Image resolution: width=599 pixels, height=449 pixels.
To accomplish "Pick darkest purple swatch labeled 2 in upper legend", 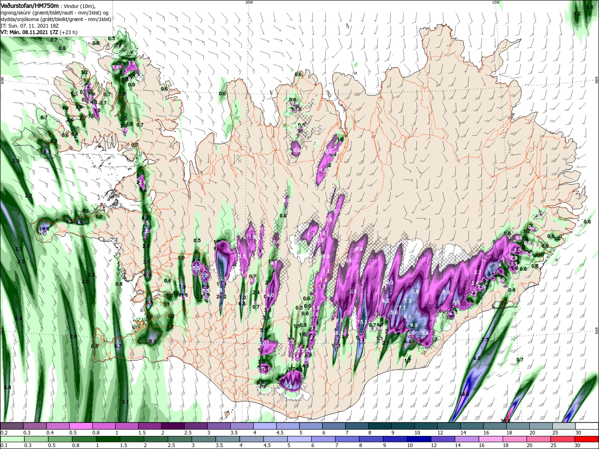I will [x=173, y=427].
